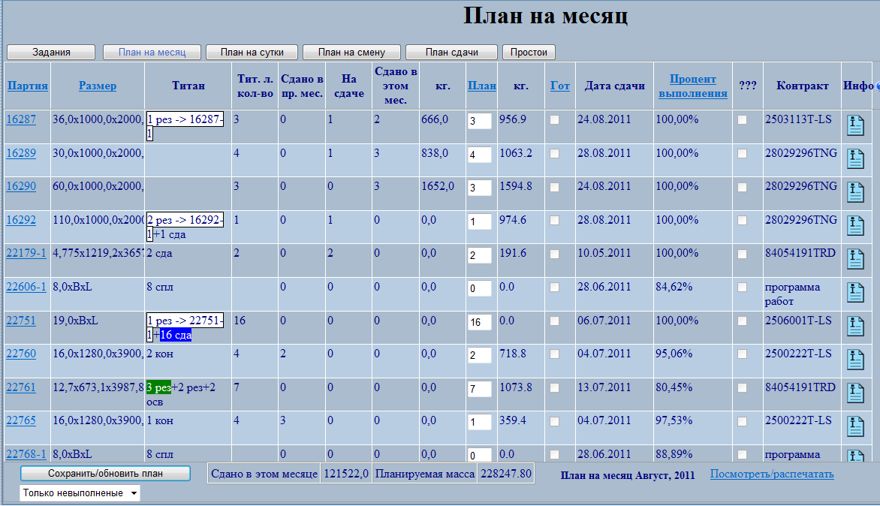Open info document icon for batch 16289
This screenshot has height=506, width=880.
(855, 158)
